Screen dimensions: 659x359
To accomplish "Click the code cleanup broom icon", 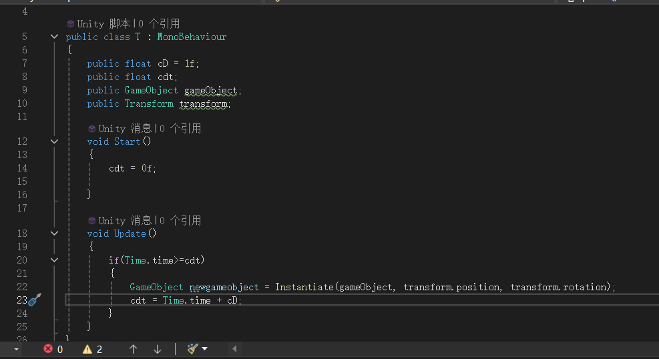I will click(x=193, y=348).
